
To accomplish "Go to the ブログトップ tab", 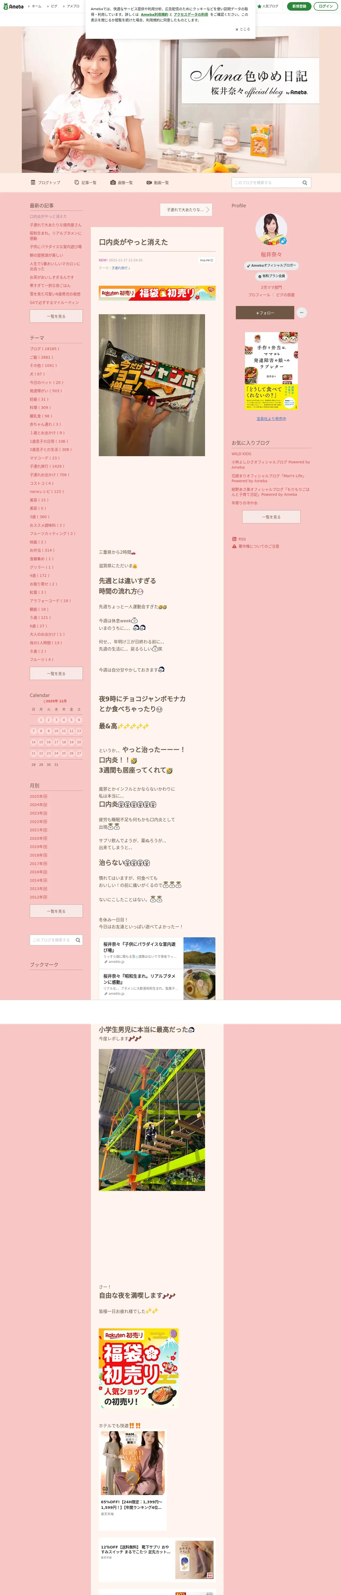I will pos(46,183).
